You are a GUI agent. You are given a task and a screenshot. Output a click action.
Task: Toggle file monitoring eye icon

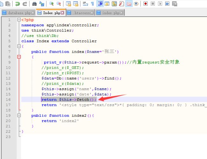136,4
